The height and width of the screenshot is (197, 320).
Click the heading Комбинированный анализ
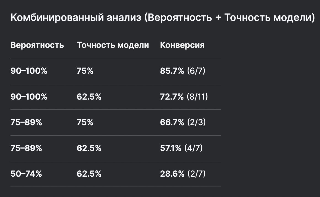[76, 18]
